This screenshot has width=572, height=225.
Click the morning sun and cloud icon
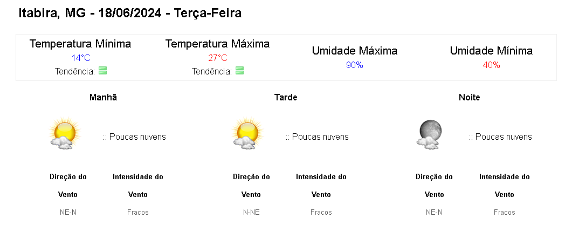point(64,133)
